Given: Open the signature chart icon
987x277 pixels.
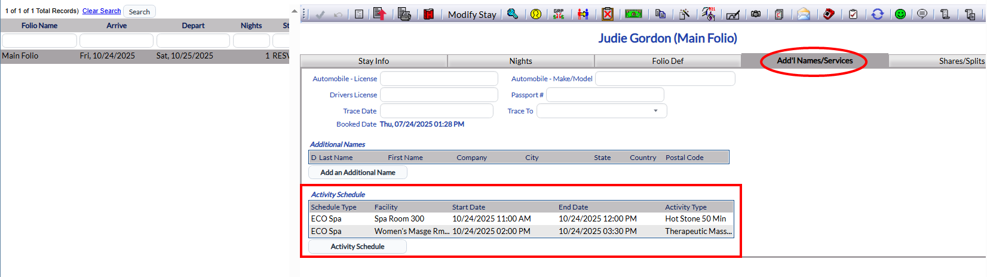Looking at the screenshot, I should (x=733, y=14).
